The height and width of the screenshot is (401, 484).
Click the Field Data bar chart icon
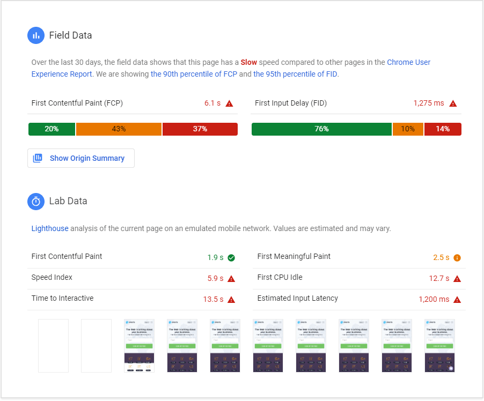tap(35, 35)
